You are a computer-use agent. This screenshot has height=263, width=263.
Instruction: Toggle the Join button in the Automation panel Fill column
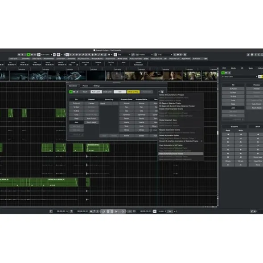(x=77, y=122)
